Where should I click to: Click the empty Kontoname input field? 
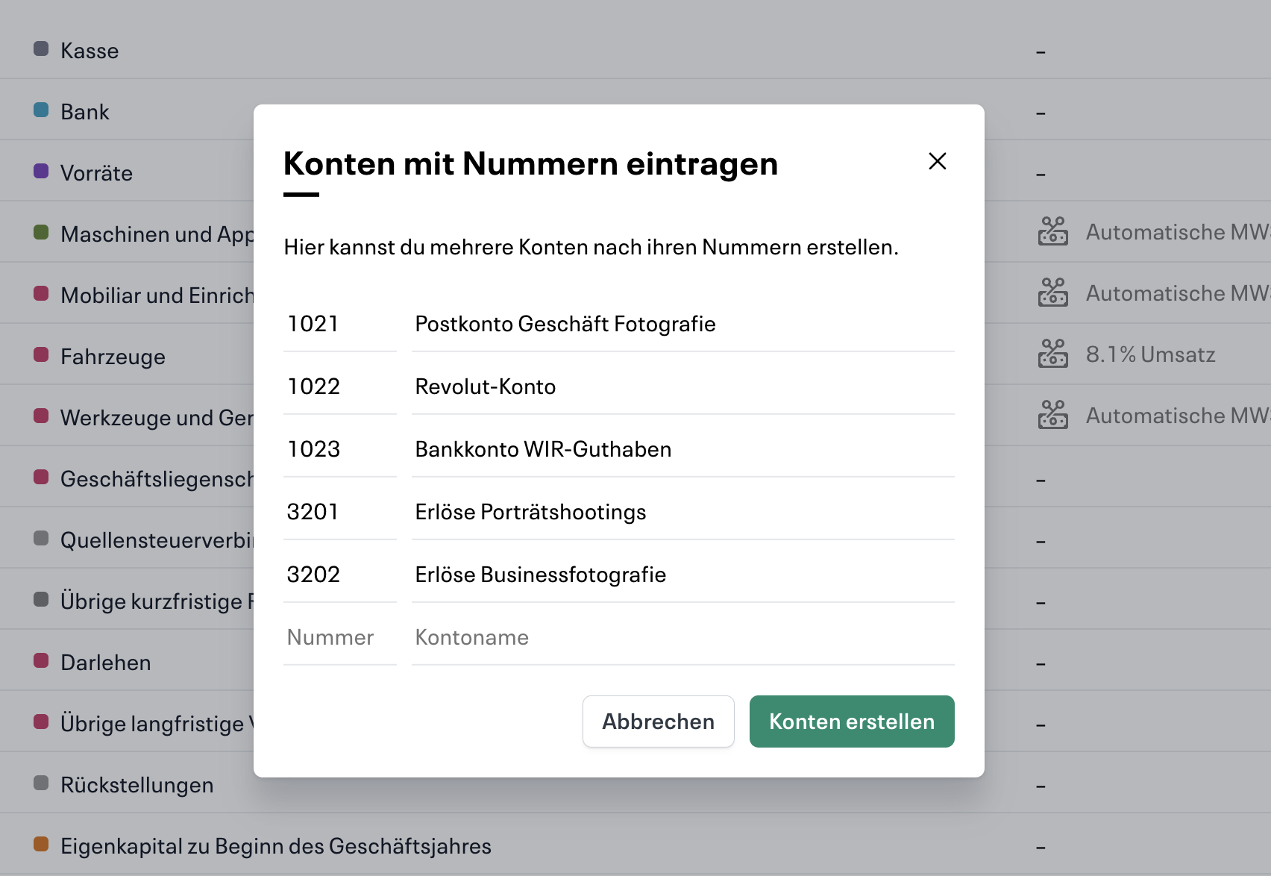pos(682,636)
